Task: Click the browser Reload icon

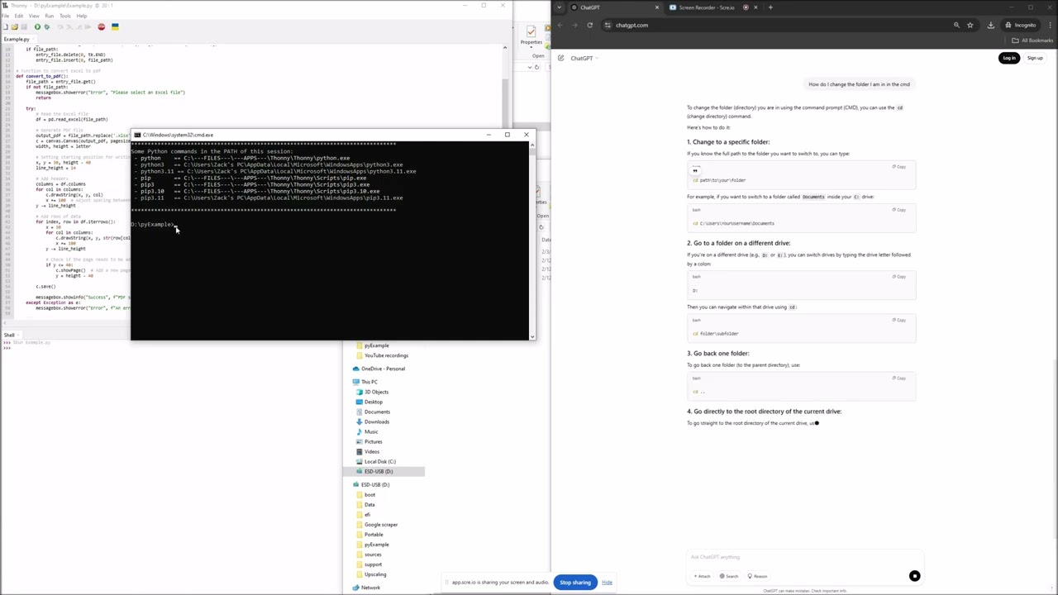Action: pyautogui.click(x=589, y=25)
